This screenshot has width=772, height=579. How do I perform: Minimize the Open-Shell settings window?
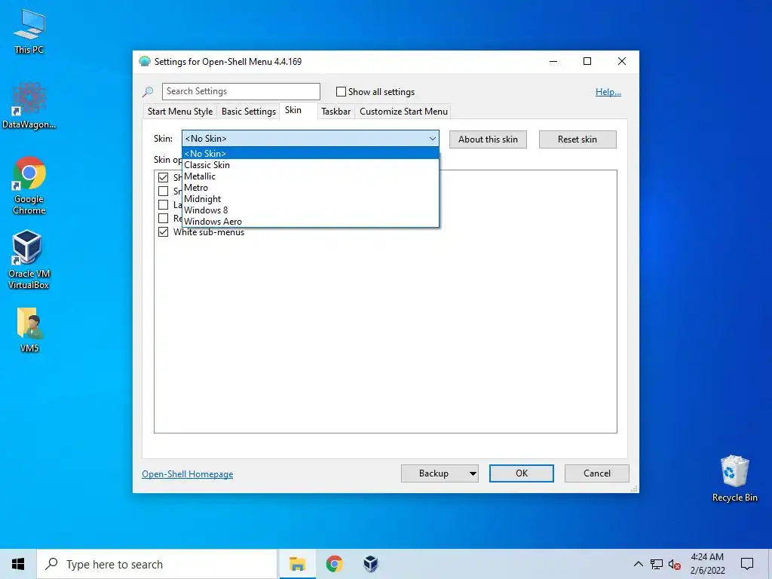pyautogui.click(x=553, y=61)
